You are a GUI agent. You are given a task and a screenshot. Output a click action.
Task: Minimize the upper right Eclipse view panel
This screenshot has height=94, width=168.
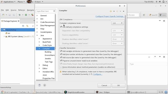tap(160, 21)
